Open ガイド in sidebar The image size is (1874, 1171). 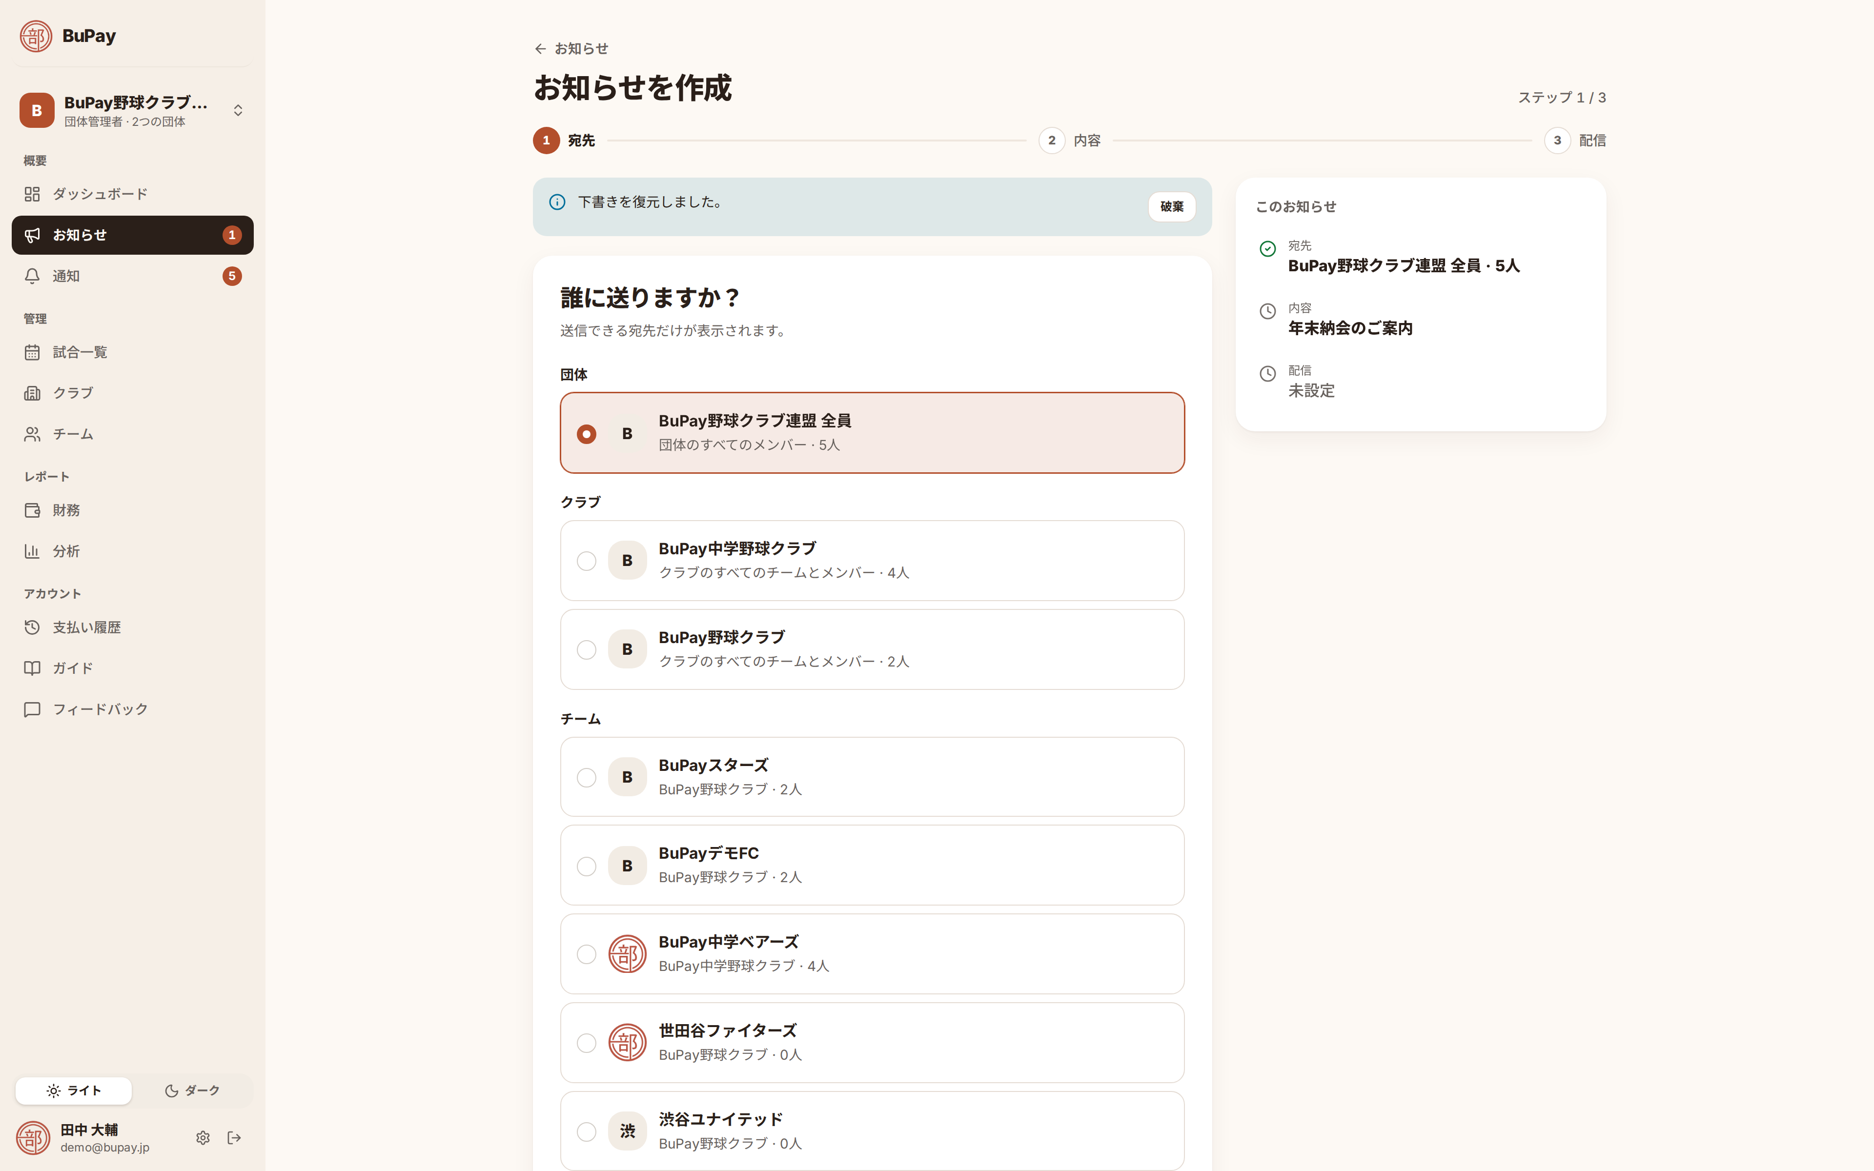coord(132,667)
